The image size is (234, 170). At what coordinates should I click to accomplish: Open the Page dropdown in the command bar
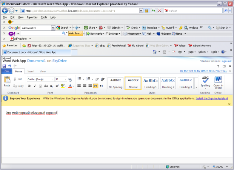192,52
